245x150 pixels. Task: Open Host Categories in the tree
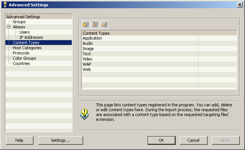pos(27,48)
